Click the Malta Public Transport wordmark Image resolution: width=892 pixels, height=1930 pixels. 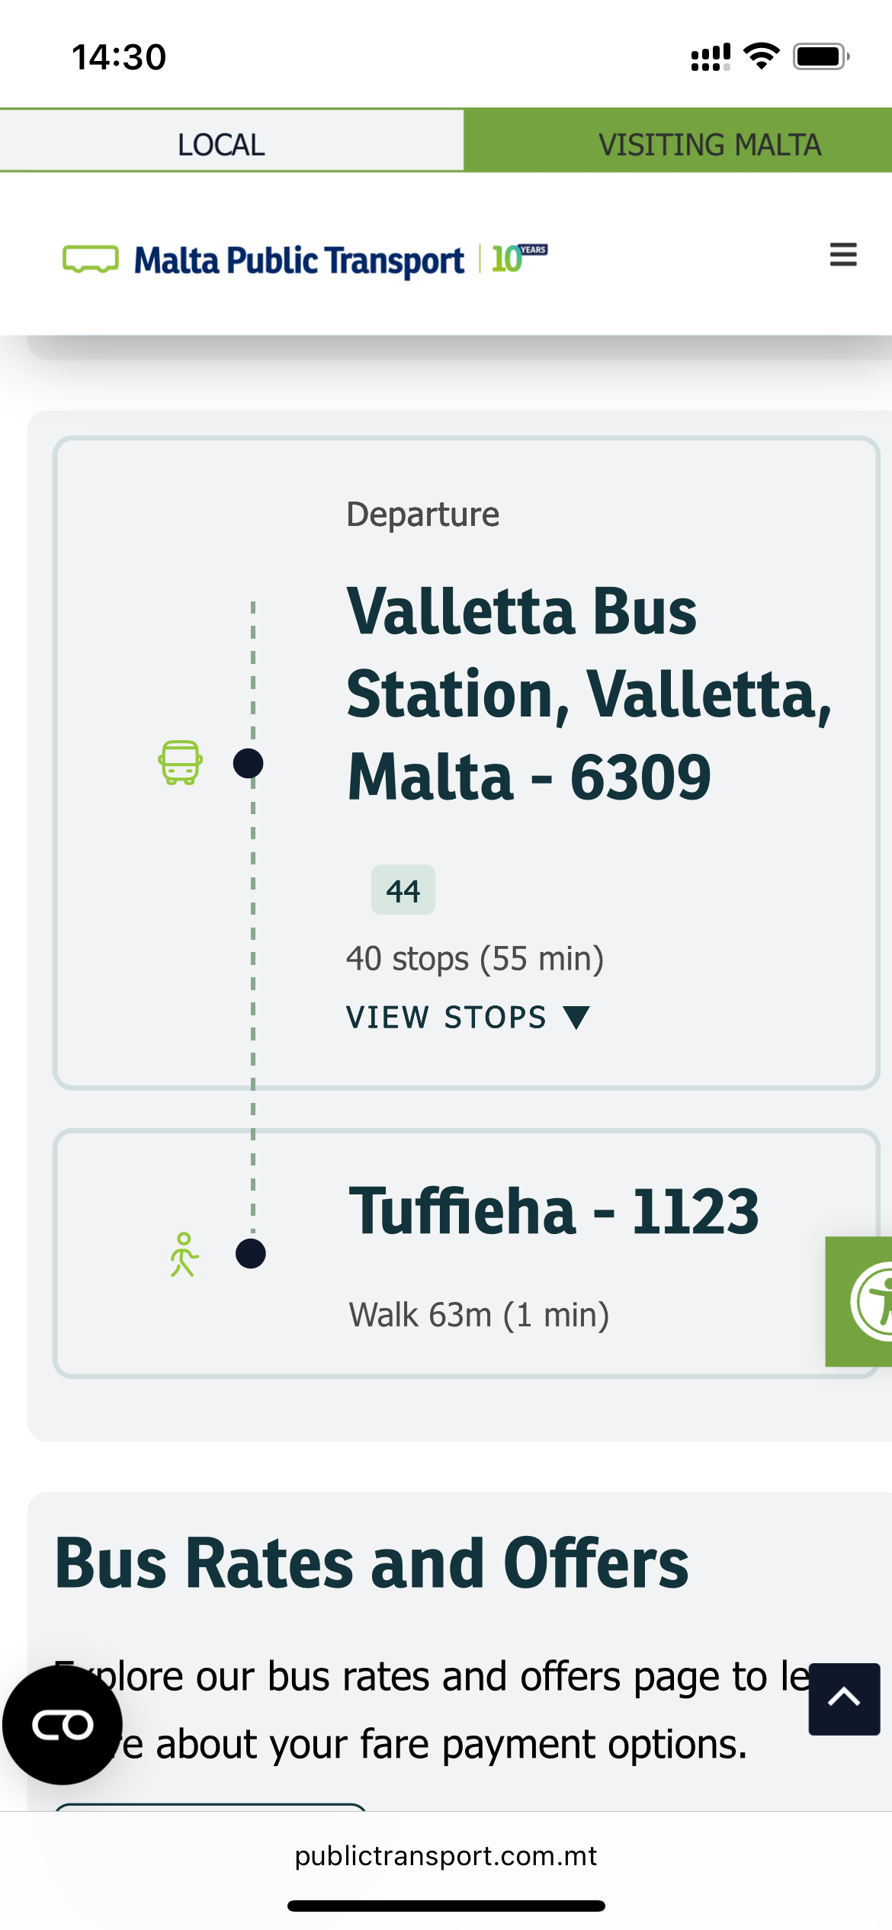coord(299,261)
